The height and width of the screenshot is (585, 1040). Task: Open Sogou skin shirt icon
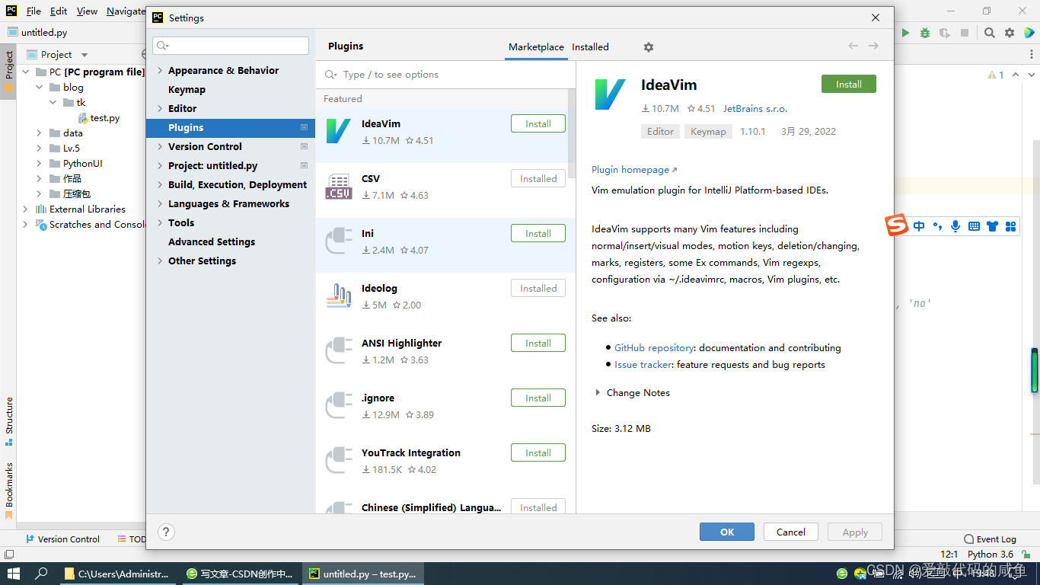pyautogui.click(x=992, y=226)
